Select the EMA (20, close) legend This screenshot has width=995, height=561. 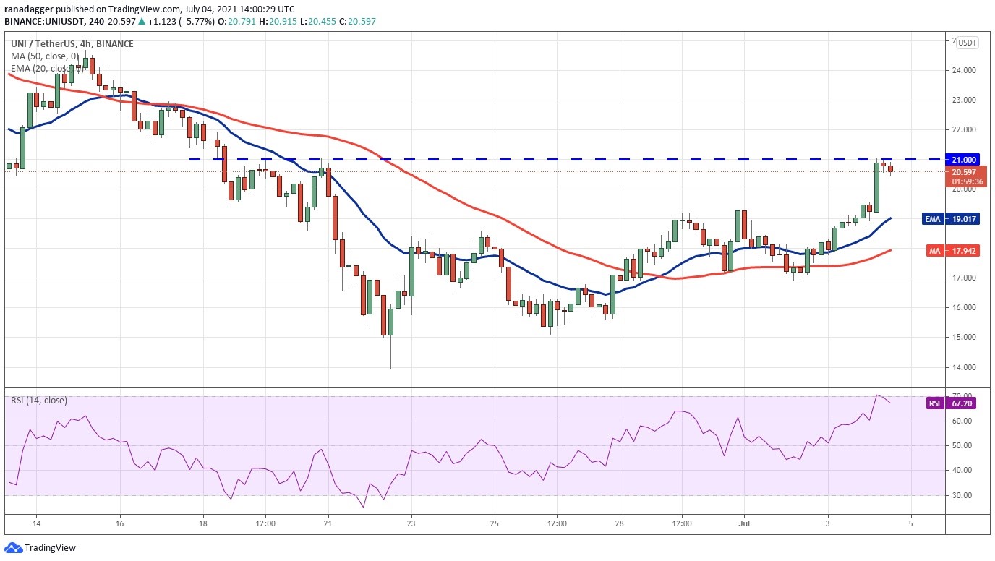pyautogui.click(x=43, y=68)
